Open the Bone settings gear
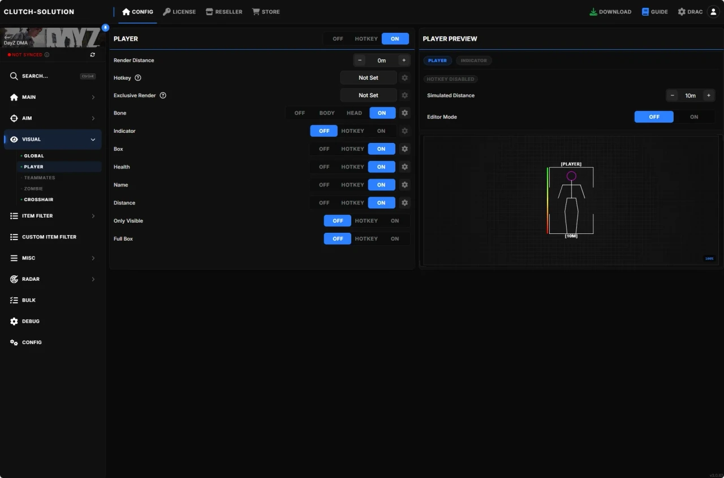724x478 pixels. click(x=404, y=113)
